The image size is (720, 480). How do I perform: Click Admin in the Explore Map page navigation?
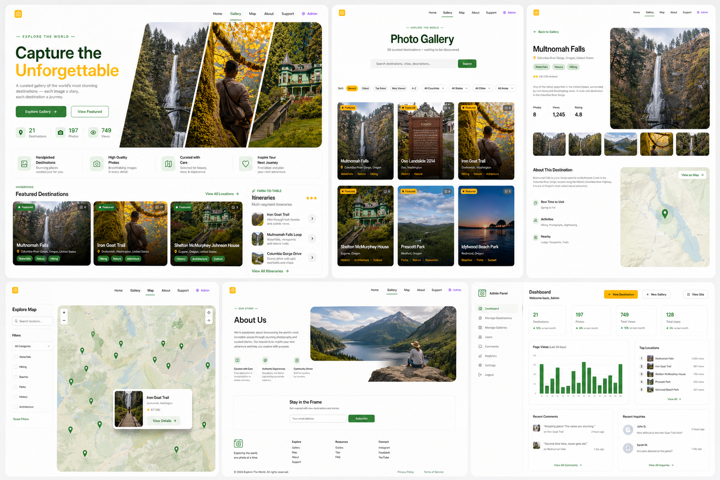pyautogui.click(x=203, y=291)
